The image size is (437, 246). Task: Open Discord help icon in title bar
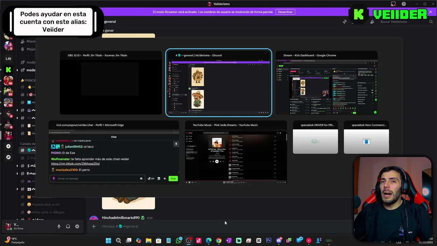click(404, 4)
